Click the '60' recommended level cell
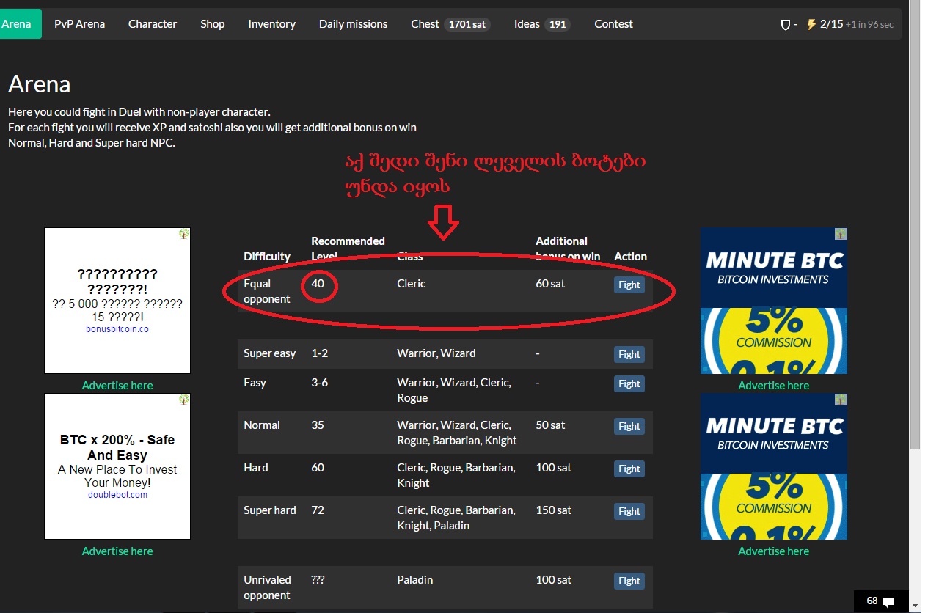Image resolution: width=939 pixels, height=613 pixels. 318,468
